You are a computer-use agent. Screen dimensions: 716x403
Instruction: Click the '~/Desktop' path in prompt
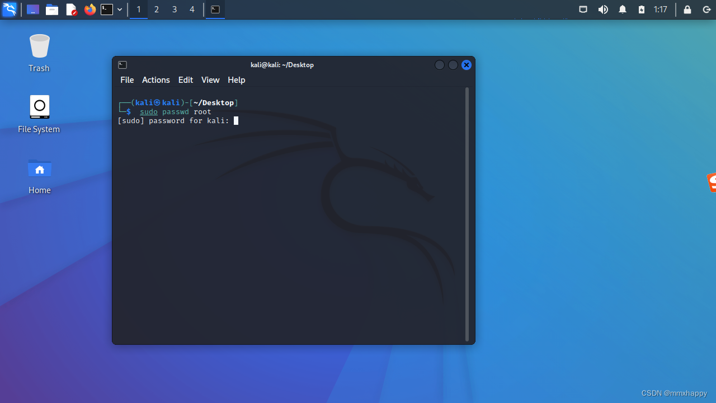(x=214, y=102)
